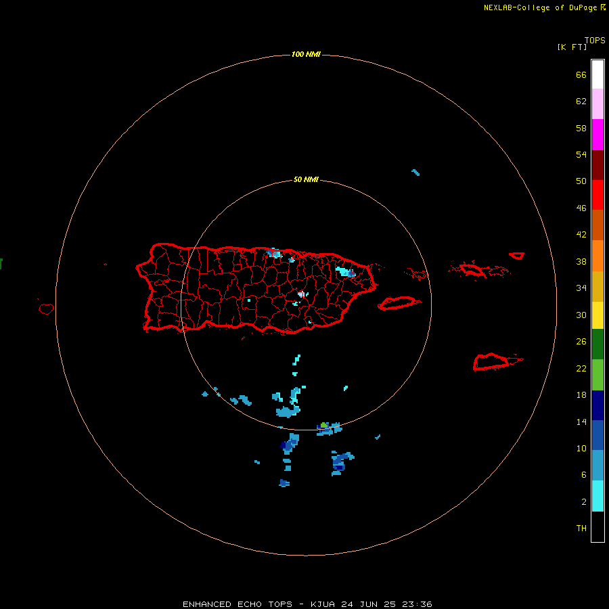This screenshot has width=609, height=609.
Task: Click the pink echo cell in central-east Puerto Rico
Action: coord(301,294)
